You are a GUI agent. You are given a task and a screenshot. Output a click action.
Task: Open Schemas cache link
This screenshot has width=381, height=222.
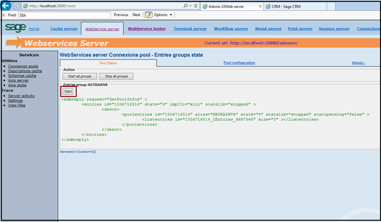coord(22,76)
